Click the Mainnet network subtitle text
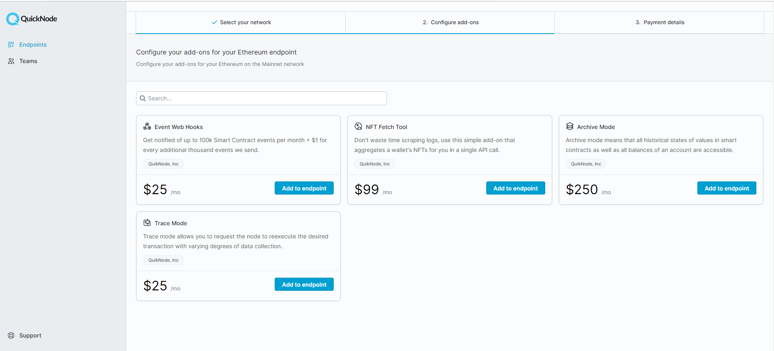 [220, 64]
